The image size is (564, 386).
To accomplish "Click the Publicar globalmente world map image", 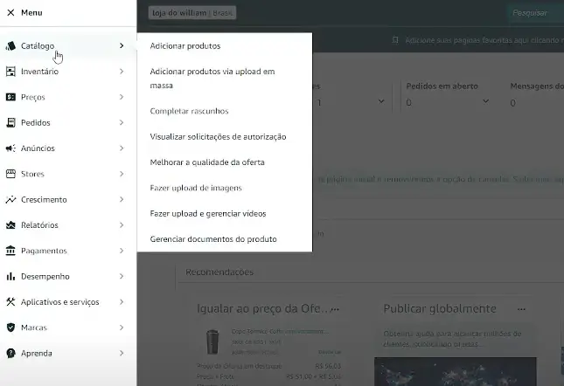I will [x=456, y=371].
